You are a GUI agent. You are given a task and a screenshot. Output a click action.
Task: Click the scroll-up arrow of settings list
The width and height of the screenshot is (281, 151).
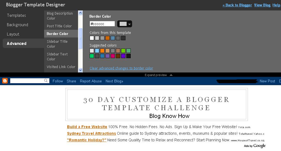[80, 13]
